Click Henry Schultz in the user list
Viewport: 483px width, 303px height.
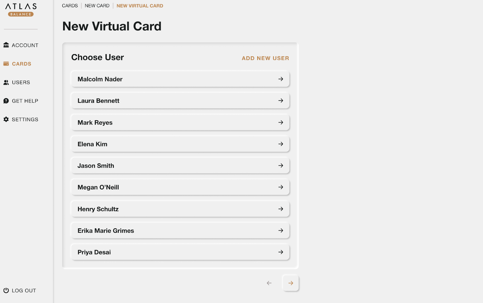pyautogui.click(x=180, y=209)
